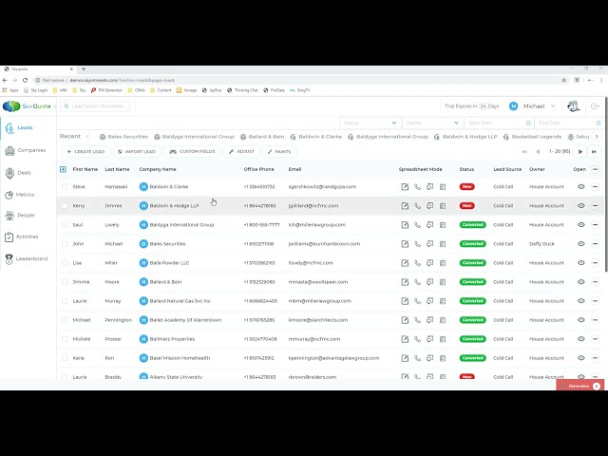This screenshot has height=456, width=608.
Task: Click the logout icon at top right
Action: click(595, 106)
